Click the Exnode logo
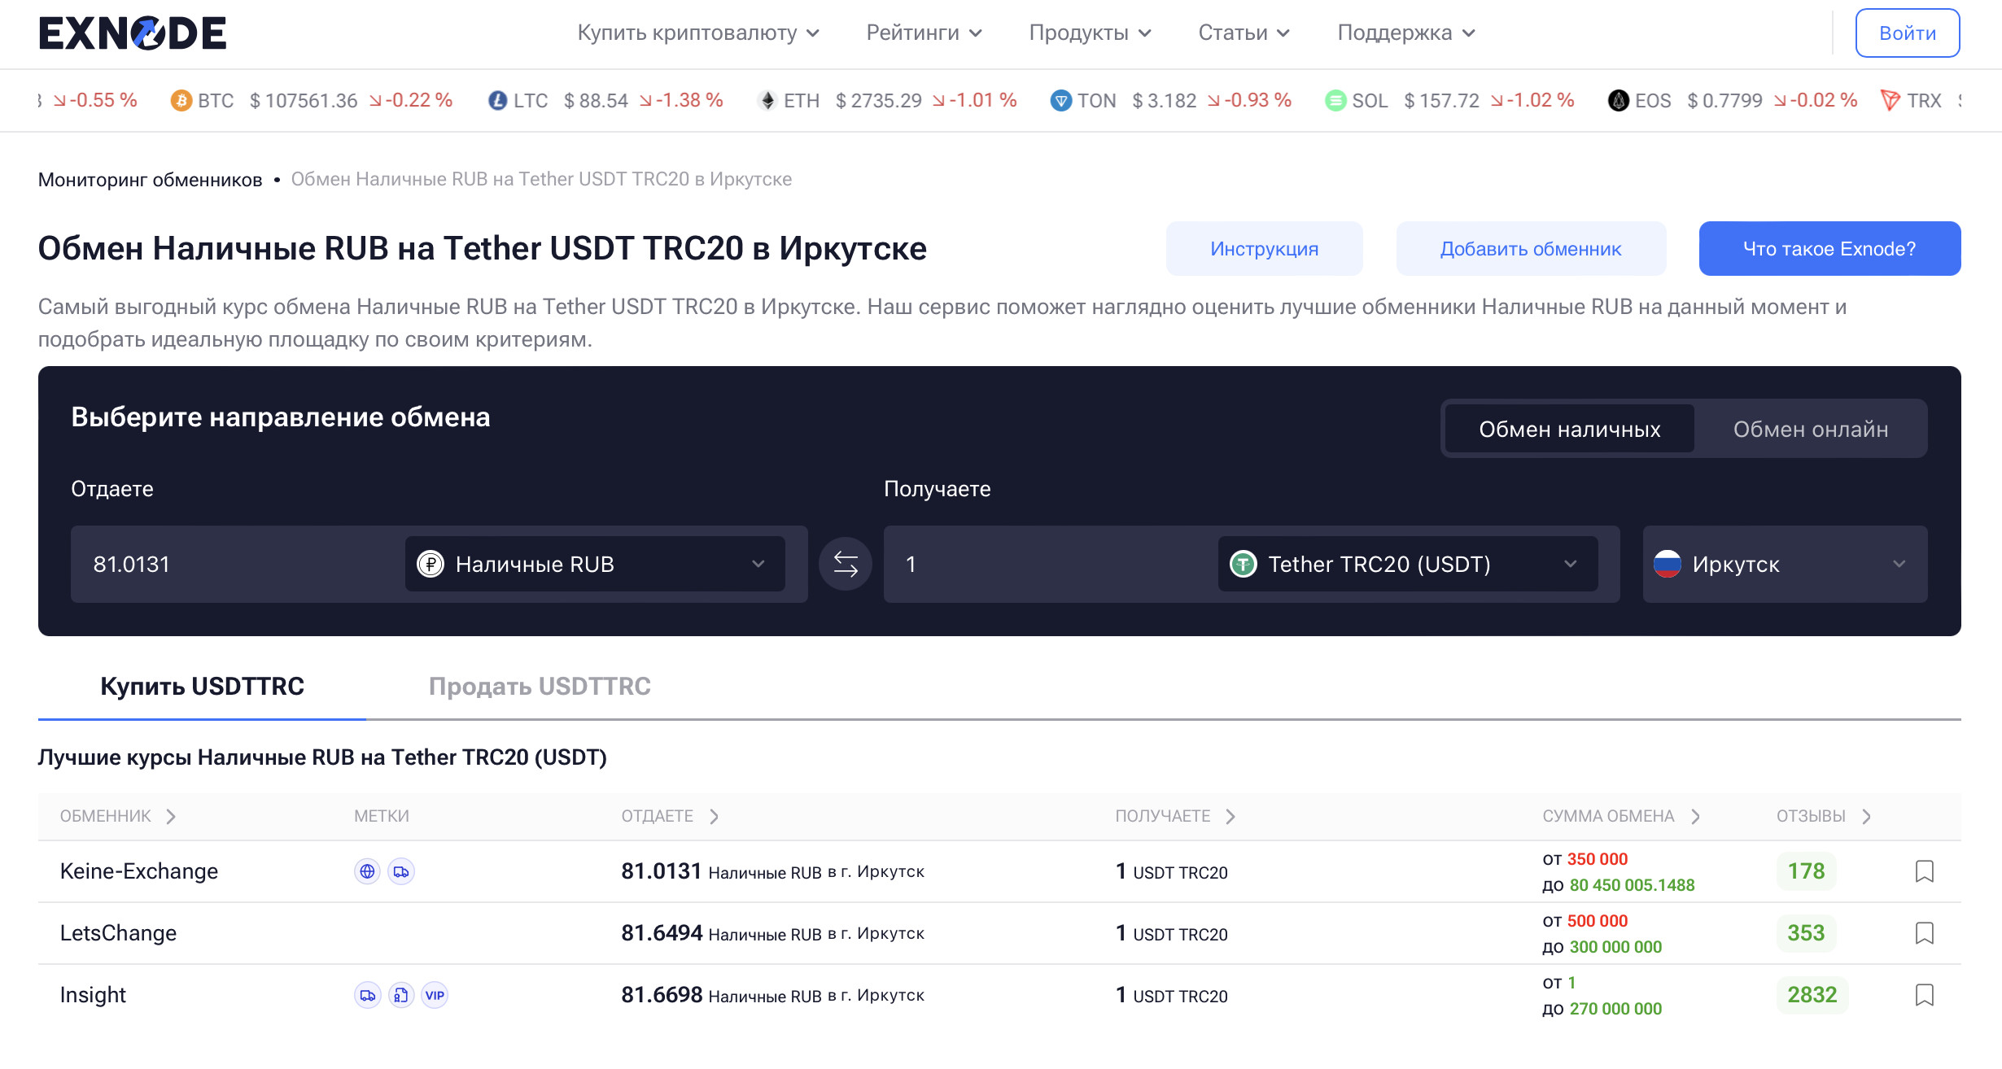Viewport: 2002px width, 1069px height. 133,33
